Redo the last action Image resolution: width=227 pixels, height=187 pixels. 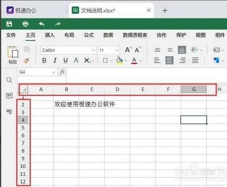pos(58,24)
